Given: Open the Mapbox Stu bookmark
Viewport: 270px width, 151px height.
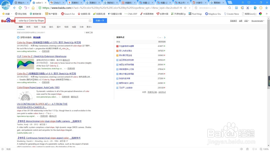Looking at the screenshot, I should coord(213,14).
